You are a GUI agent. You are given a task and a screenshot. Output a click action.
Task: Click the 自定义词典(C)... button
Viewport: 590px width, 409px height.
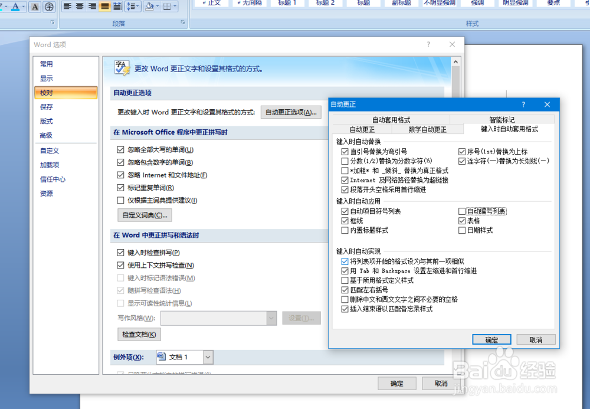[x=145, y=215]
